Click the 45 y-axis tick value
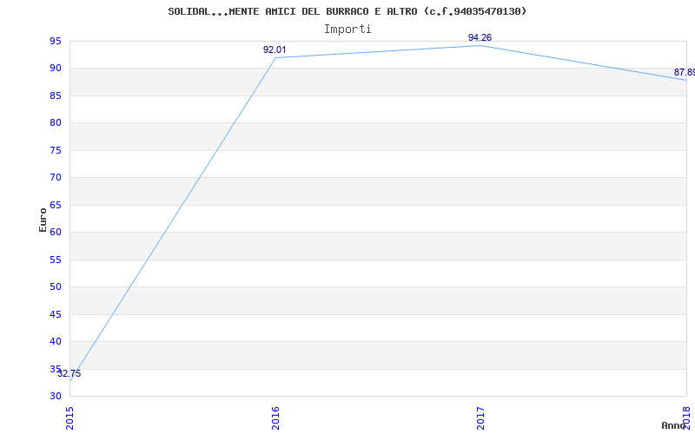This screenshot has height=434, width=695. (x=56, y=314)
